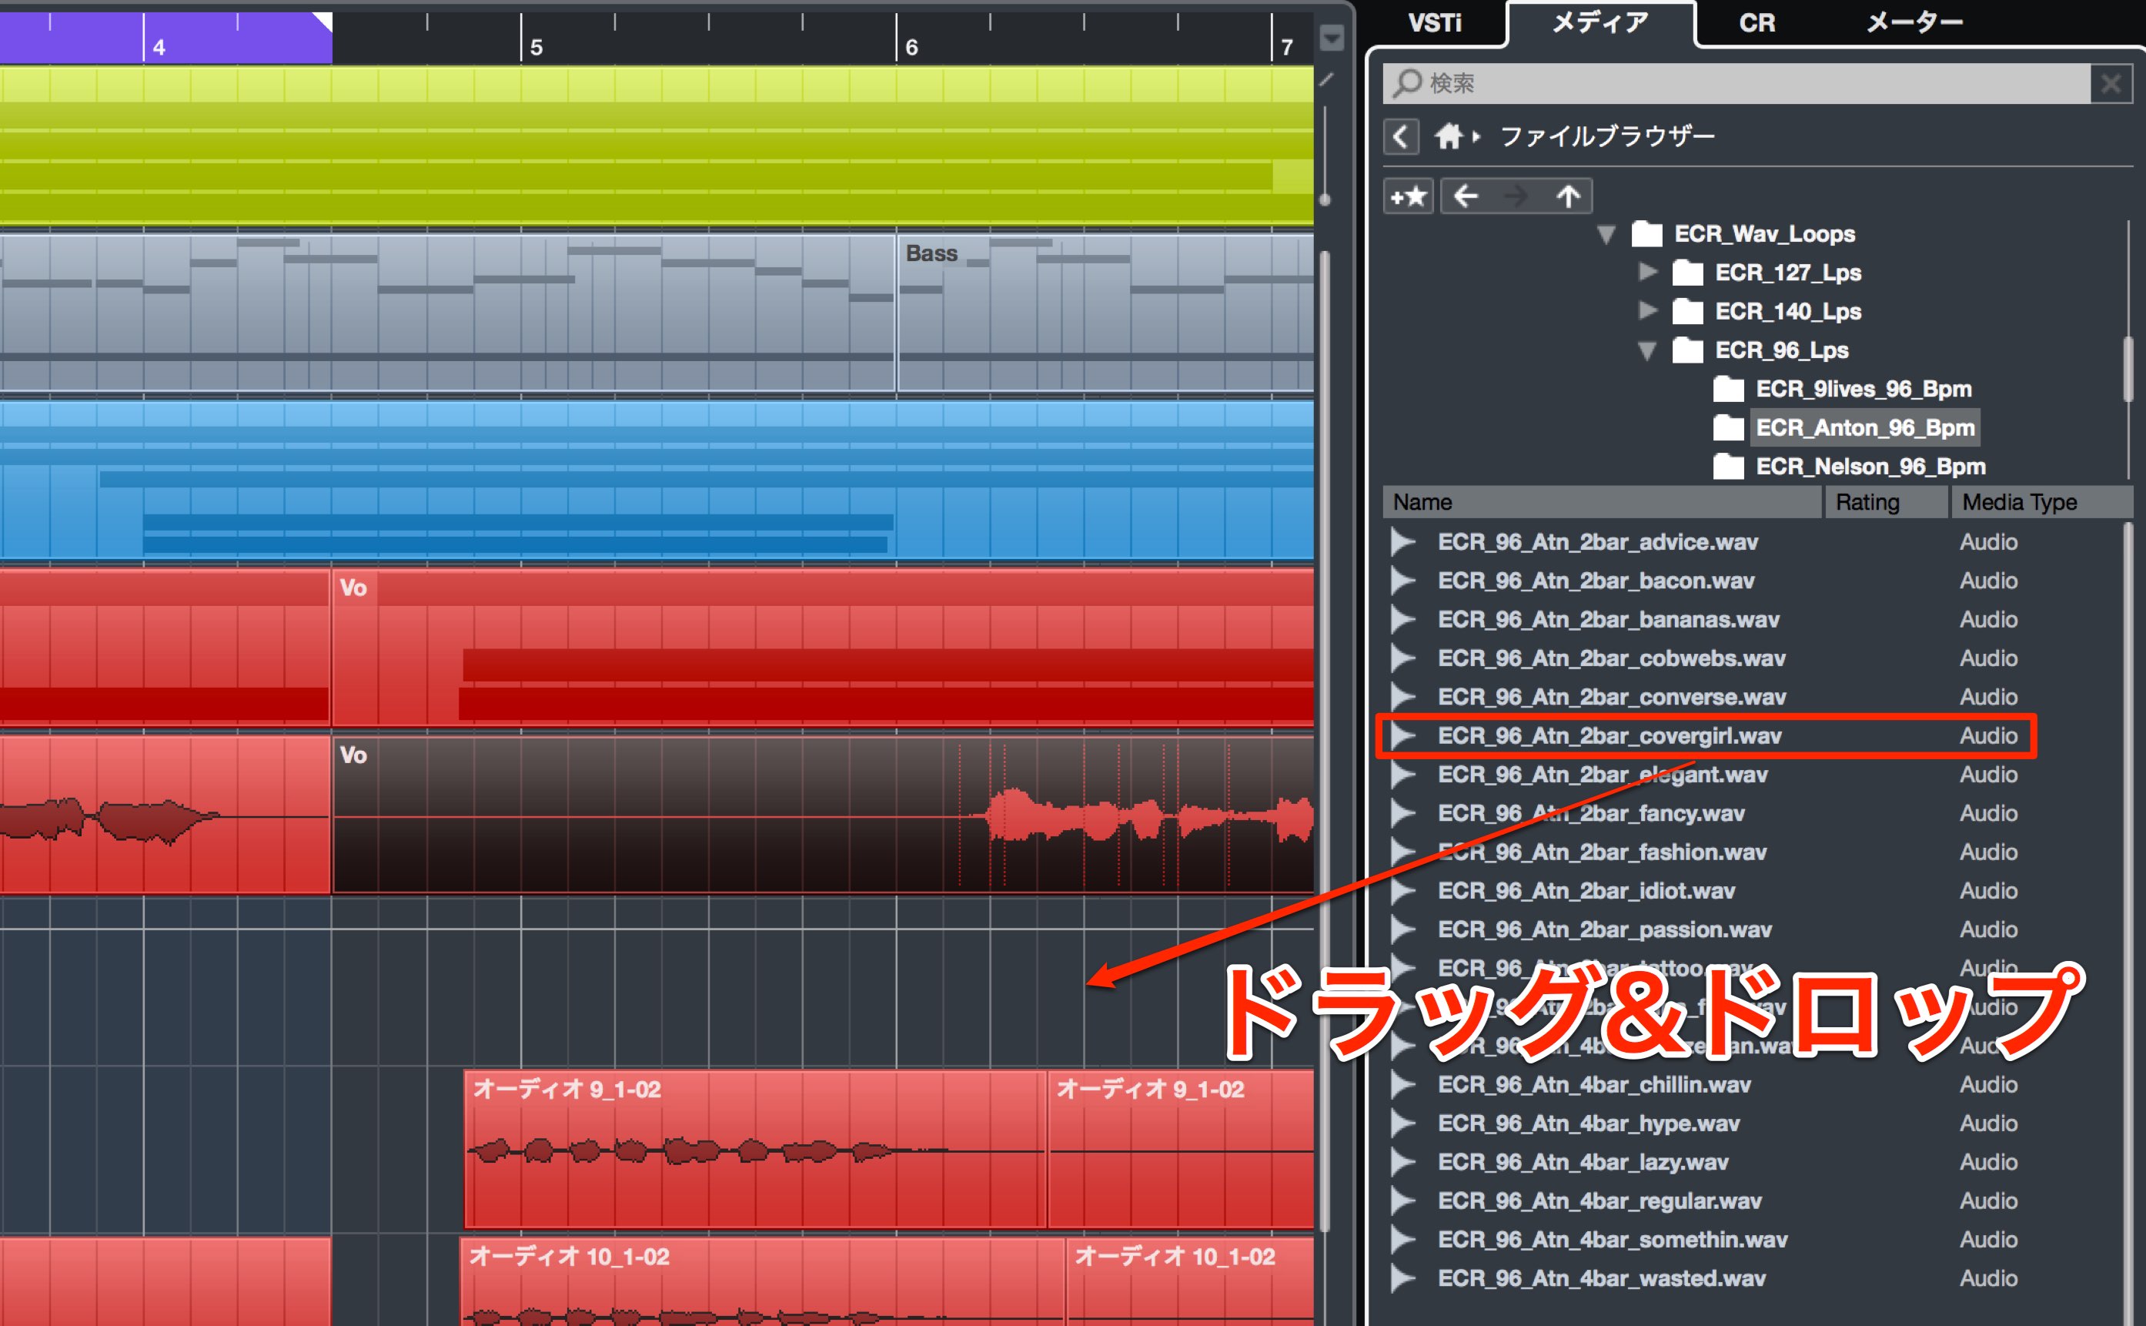Preview converse.wav using its play icon
The width and height of the screenshot is (2146, 1326).
pos(1403,697)
